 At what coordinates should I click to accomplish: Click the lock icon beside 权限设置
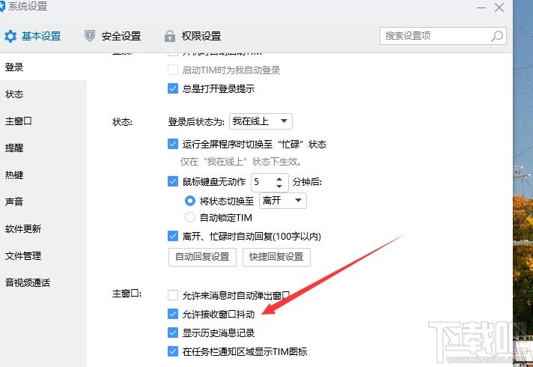coord(170,36)
